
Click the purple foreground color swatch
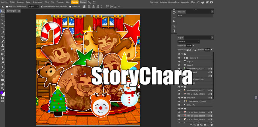(2, 93)
